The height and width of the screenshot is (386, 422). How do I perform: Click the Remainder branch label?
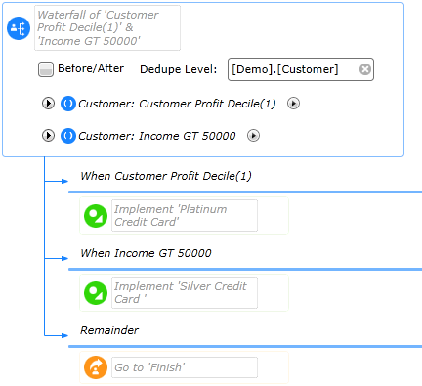(x=109, y=330)
